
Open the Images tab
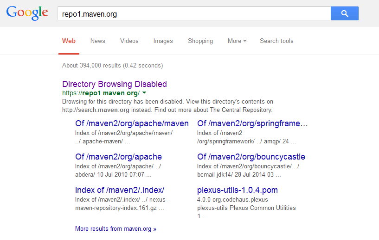(x=163, y=41)
